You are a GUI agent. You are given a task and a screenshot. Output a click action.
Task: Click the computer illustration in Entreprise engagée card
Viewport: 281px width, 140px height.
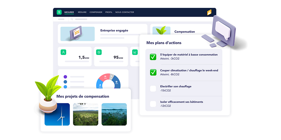77,34
